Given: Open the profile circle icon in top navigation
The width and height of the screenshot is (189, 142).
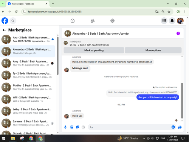Looking at the screenshot, I should 112,21.
